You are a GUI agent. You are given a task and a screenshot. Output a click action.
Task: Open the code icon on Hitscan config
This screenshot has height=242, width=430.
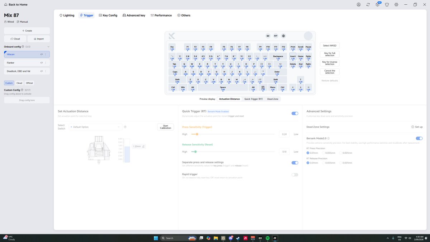41,54
